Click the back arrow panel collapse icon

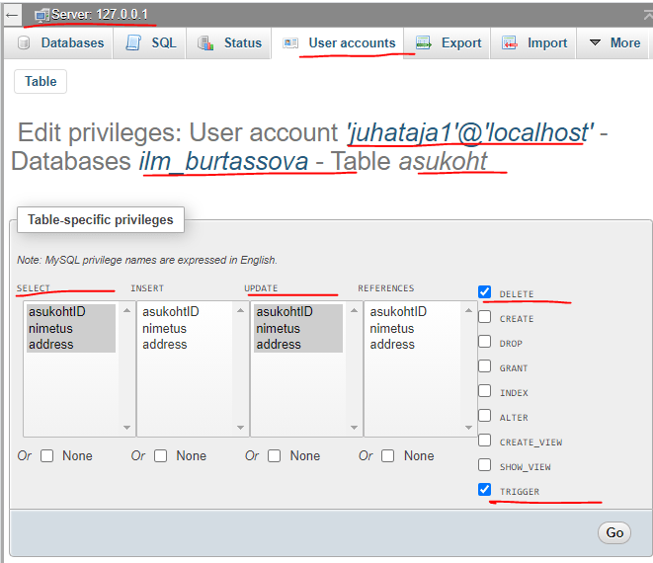pos(12,15)
